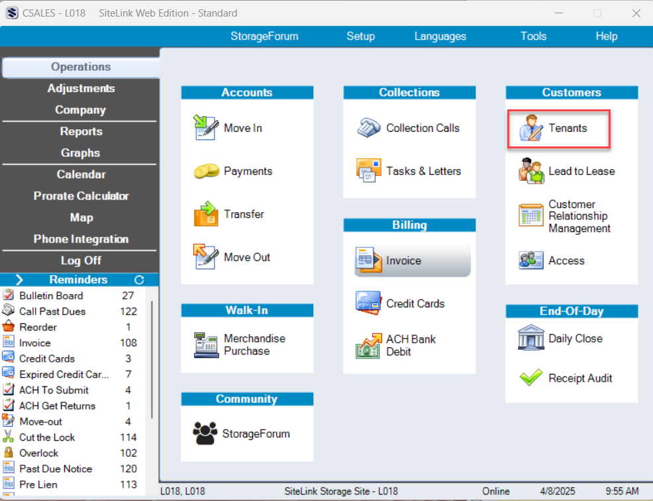Click the Receipt Audit green checkmark icon

(531, 378)
